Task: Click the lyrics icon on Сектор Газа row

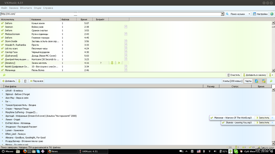Action: [126, 52]
